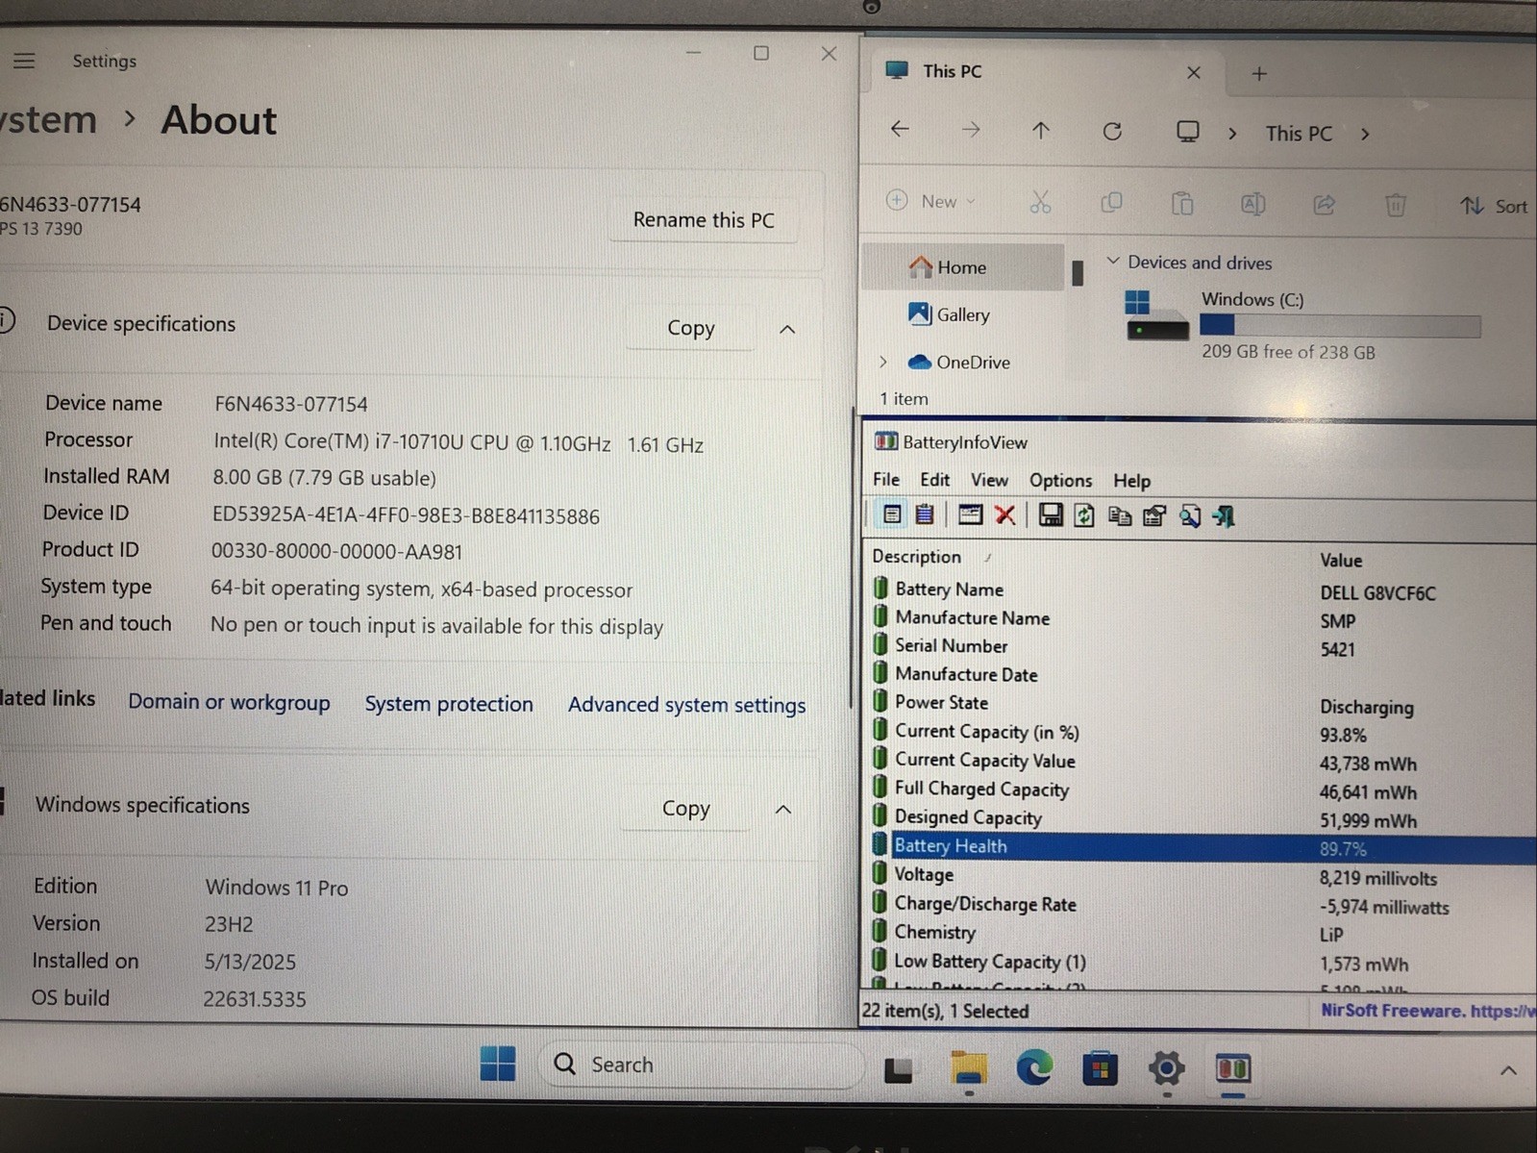Click the Share icon in File Explorer toolbar
This screenshot has height=1153, width=1537.
1325,204
